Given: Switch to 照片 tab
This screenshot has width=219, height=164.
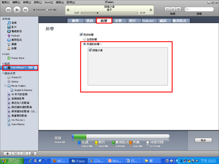Looking at the screenshot, I should tap(133, 21).
